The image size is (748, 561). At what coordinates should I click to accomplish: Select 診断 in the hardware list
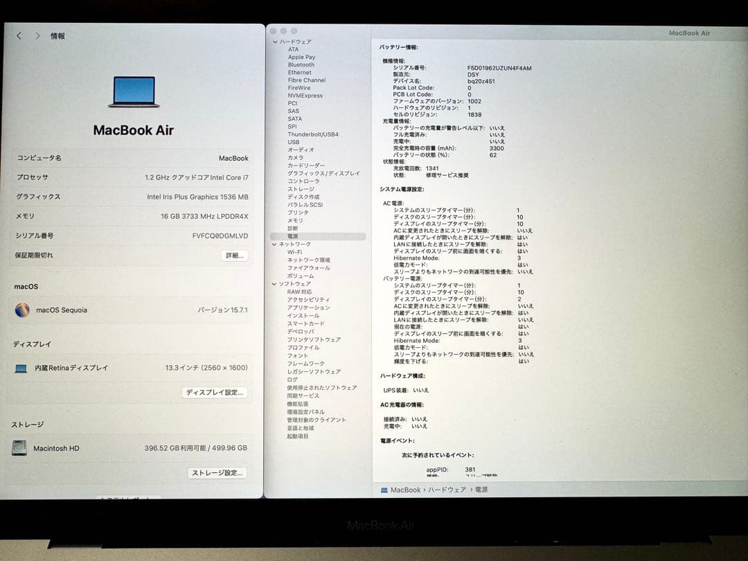(292, 229)
